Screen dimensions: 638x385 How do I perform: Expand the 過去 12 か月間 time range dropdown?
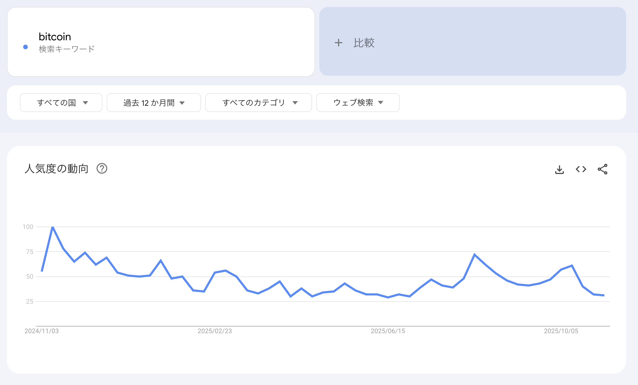tap(154, 103)
